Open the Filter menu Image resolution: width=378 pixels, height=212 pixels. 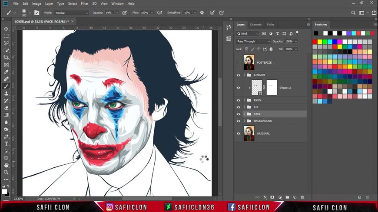pos(84,3)
